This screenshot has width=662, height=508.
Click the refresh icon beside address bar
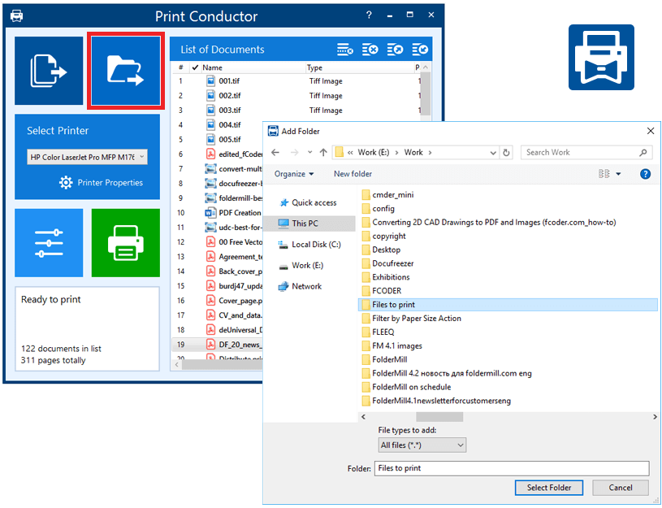tap(507, 152)
